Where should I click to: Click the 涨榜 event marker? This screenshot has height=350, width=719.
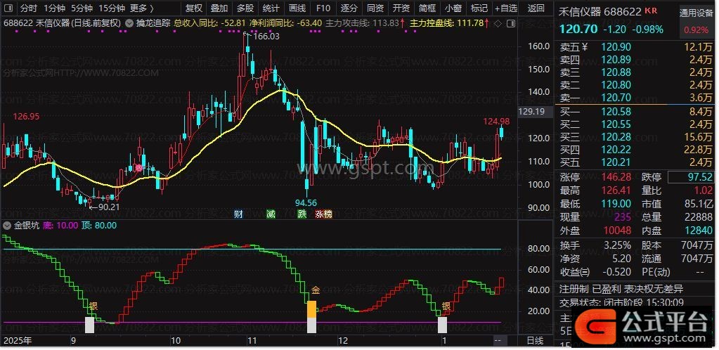(x=323, y=214)
